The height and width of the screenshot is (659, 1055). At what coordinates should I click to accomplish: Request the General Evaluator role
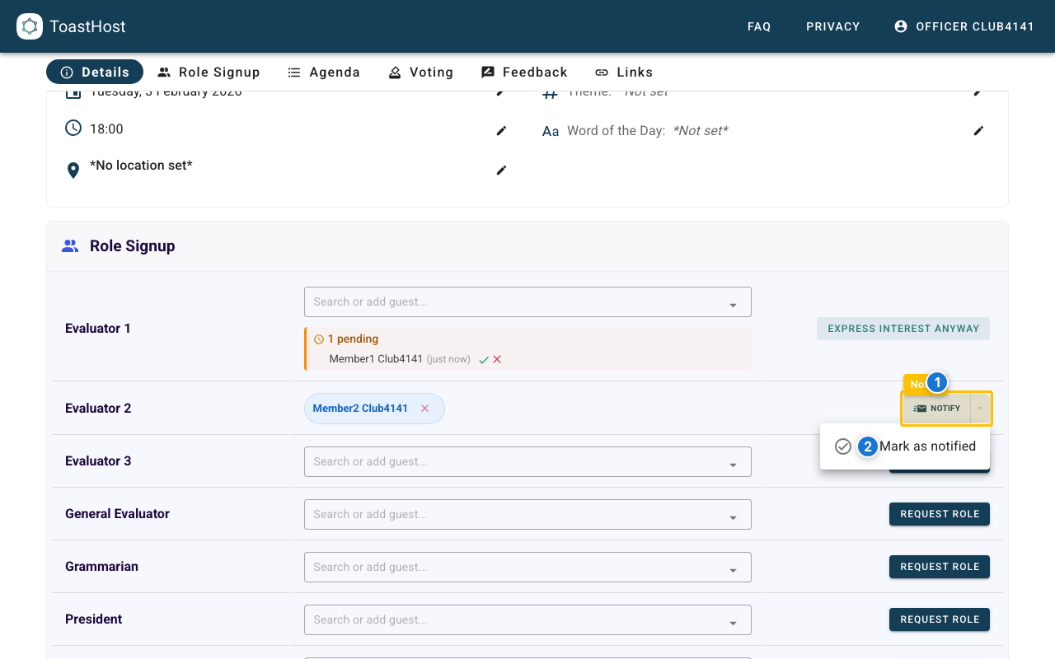[939, 513]
